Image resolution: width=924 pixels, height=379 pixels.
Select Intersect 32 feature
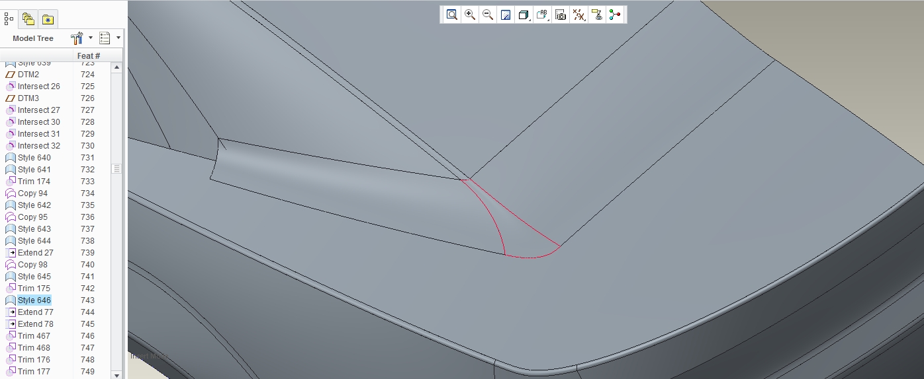coord(38,146)
